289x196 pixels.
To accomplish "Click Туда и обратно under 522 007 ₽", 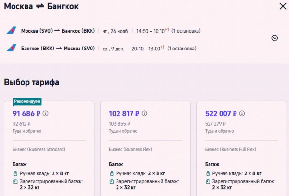I will 219,131.
